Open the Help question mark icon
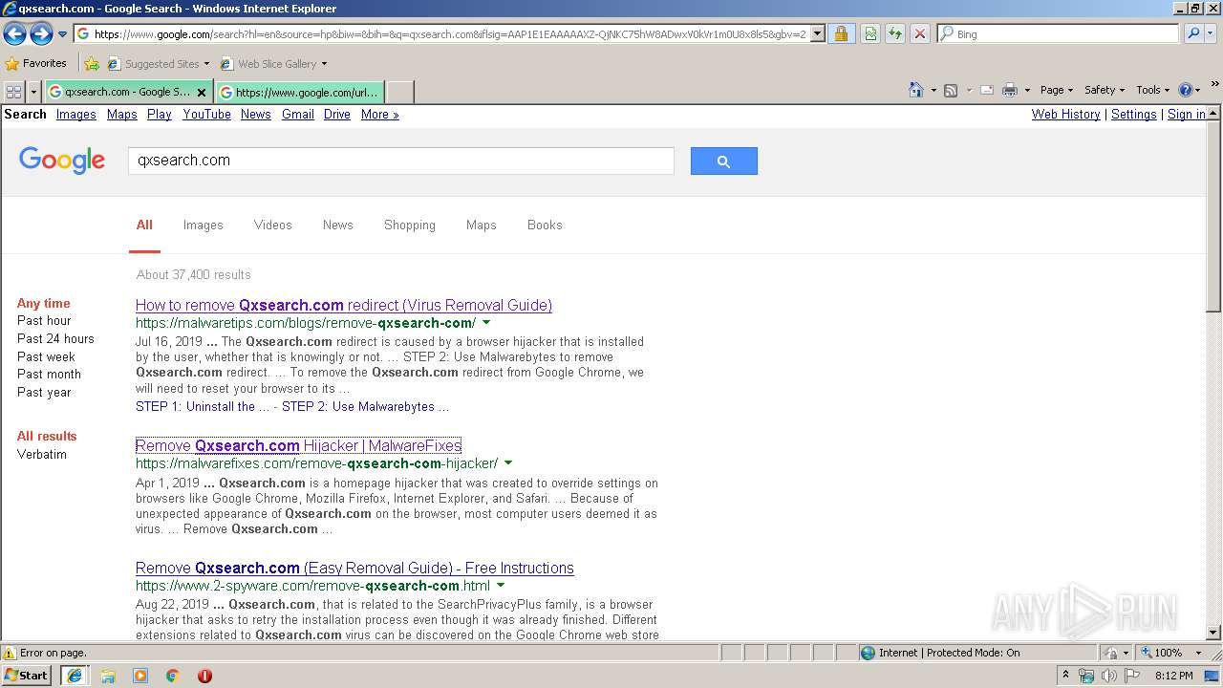Viewport: 1223px width, 688px height. (x=1186, y=90)
